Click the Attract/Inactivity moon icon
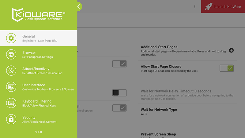 11,71
